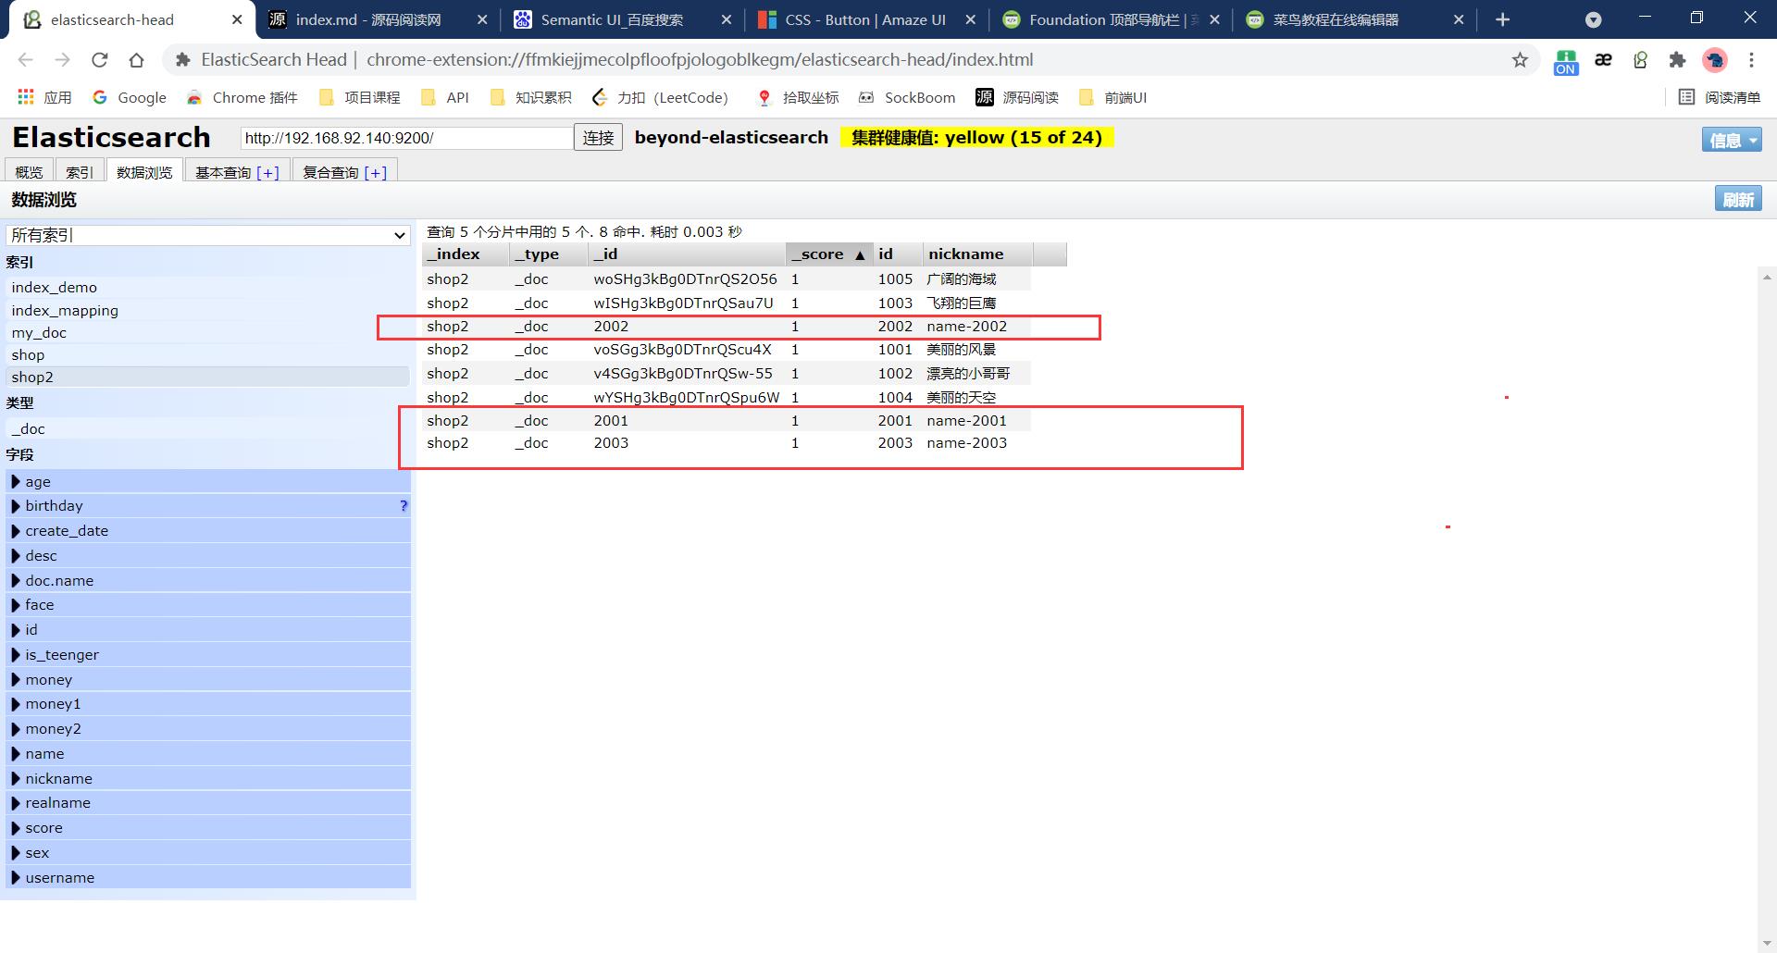Switch to the 概览 overview tab
This screenshot has height=953, width=1777.
29,172
